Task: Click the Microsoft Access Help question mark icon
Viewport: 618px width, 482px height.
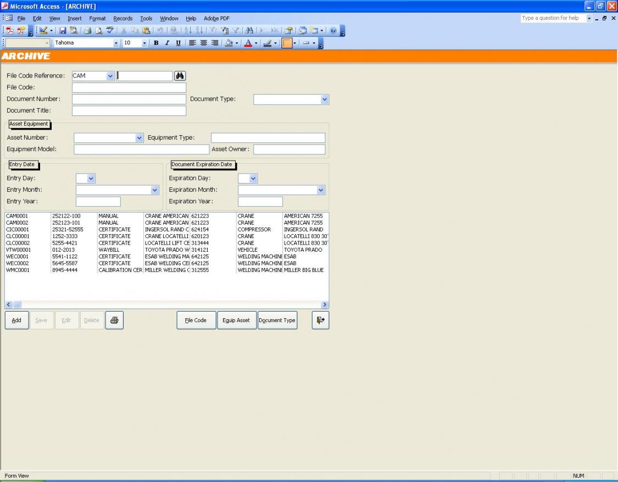Action: coord(333,31)
